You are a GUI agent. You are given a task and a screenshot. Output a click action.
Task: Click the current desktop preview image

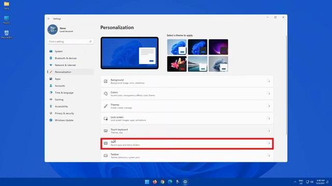(130, 53)
